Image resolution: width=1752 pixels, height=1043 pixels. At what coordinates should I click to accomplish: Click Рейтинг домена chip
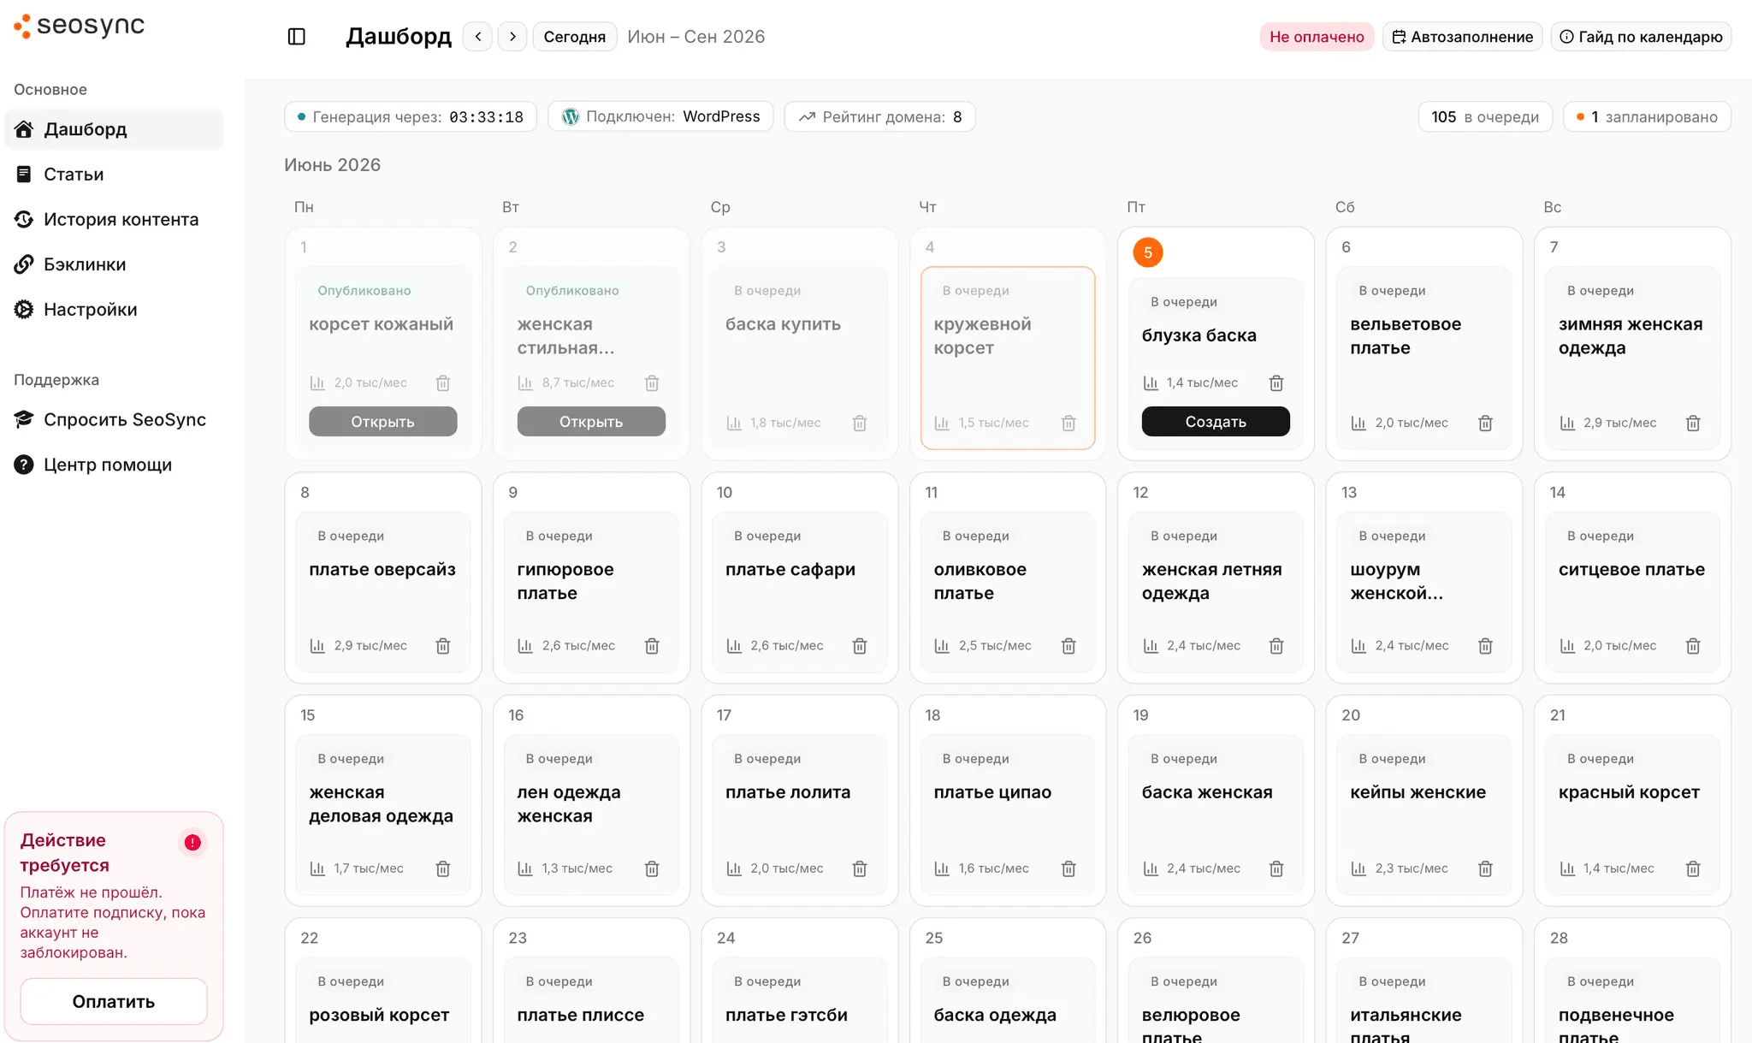pos(879,116)
